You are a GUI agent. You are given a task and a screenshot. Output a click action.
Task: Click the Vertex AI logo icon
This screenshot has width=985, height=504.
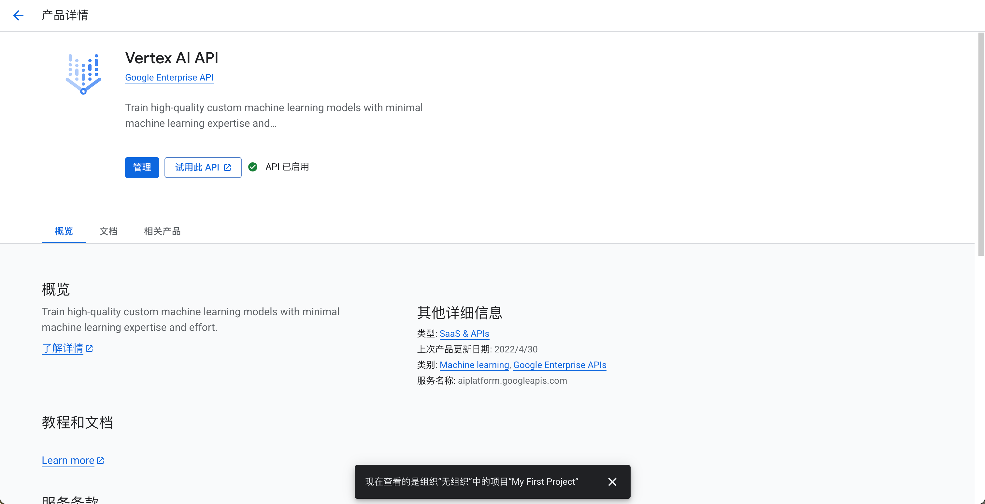[83, 74]
